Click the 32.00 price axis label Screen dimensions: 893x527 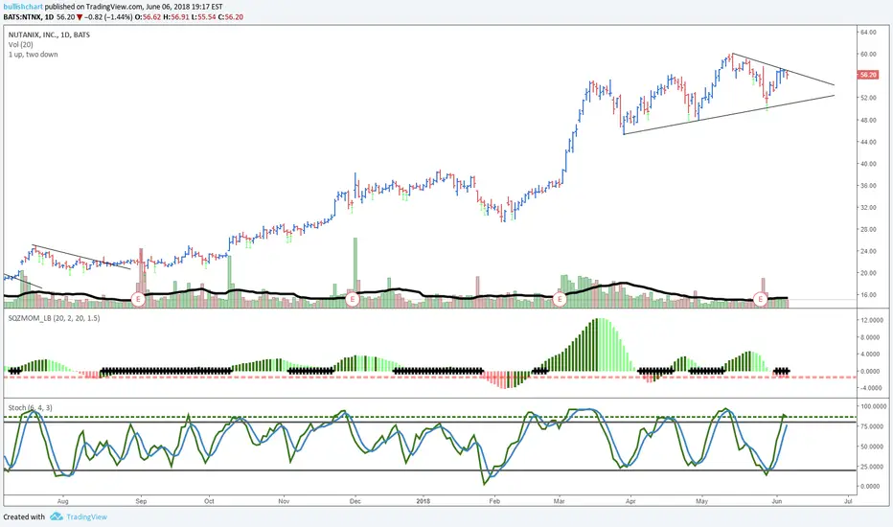pos(868,207)
